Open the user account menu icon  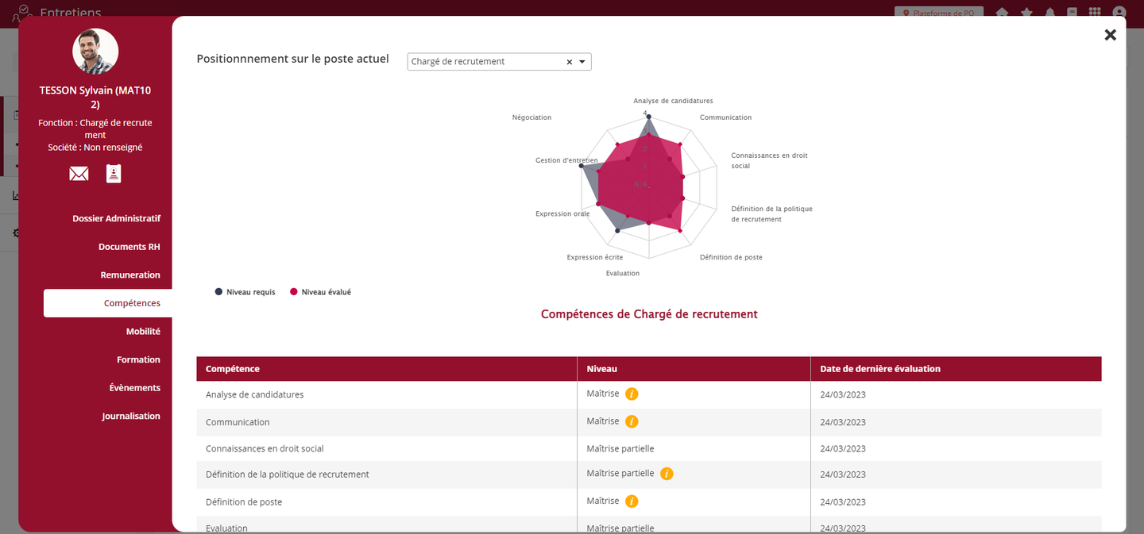point(1119,13)
